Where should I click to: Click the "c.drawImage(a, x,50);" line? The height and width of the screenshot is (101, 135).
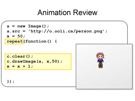coord(34,61)
